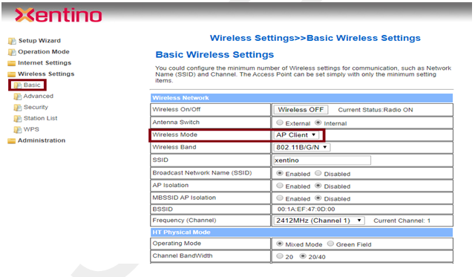475x277 pixels.
Task: Click the Wireless OFF button
Action: tap(301, 110)
